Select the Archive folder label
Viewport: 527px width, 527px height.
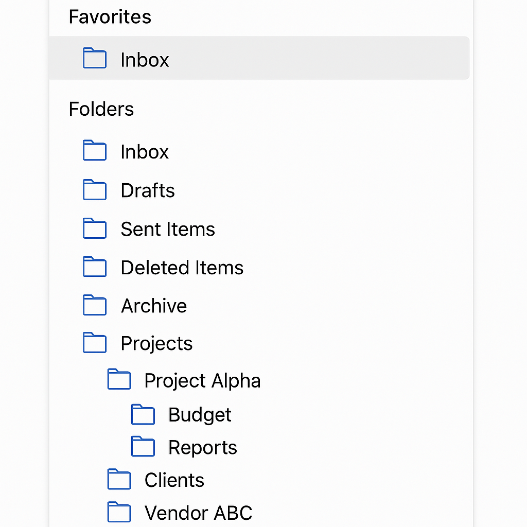point(154,306)
